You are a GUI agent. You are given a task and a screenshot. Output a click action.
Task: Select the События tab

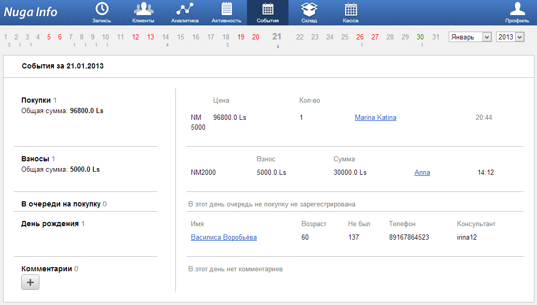click(x=268, y=12)
